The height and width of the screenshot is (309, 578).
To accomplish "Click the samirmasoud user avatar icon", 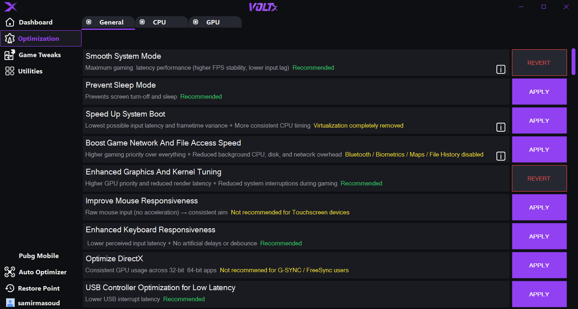I will click(x=10, y=303).
